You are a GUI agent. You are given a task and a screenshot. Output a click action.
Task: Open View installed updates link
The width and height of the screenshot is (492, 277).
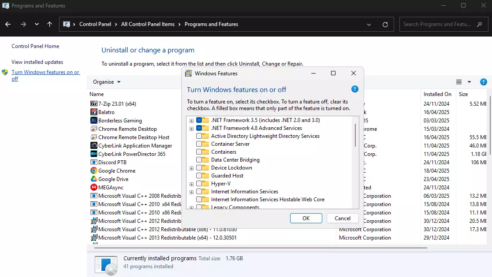pyautogui.click(x=37, y=62)
